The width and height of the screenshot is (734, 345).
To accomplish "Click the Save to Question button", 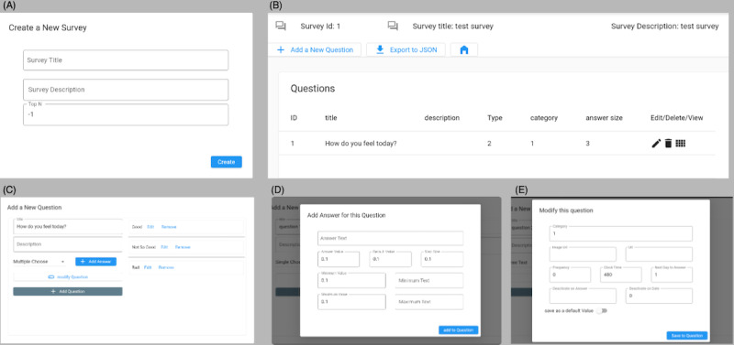I will coord(686,336).
